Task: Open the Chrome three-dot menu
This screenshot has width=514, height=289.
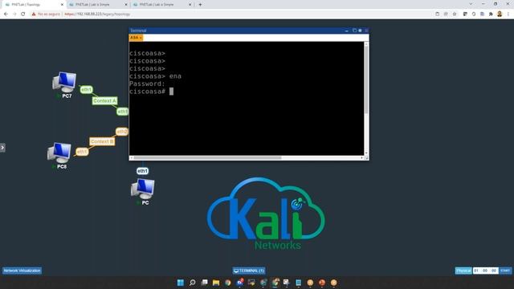Action: [x=508, y=14]
